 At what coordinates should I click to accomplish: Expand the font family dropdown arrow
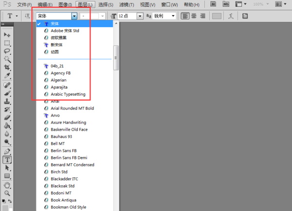point(74,16)
